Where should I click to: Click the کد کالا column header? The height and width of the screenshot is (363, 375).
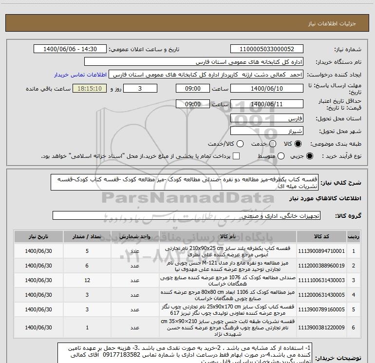[321, 236]
